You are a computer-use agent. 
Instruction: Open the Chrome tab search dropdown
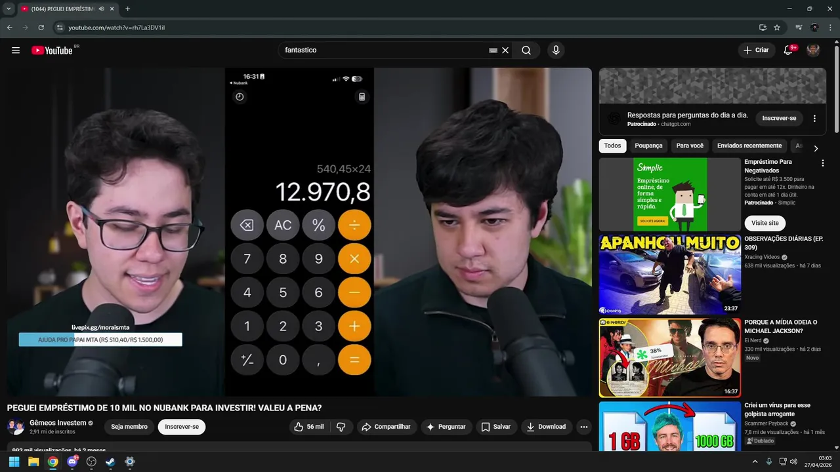click(9, 9)
